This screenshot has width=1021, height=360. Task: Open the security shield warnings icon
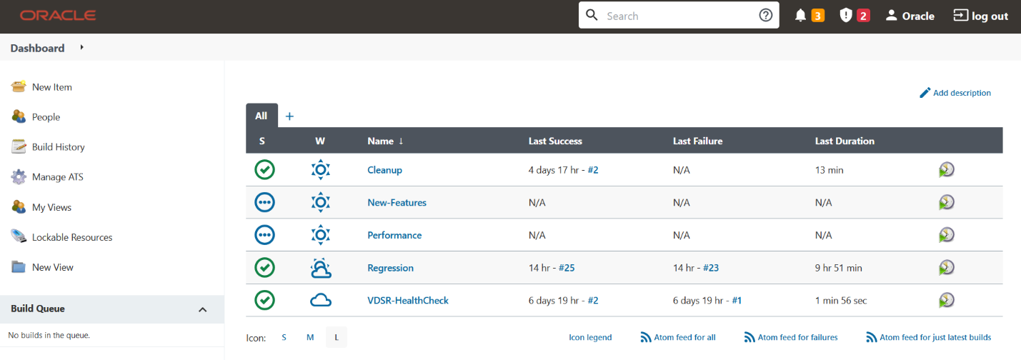pyautogui.click(x=846, y=16)
